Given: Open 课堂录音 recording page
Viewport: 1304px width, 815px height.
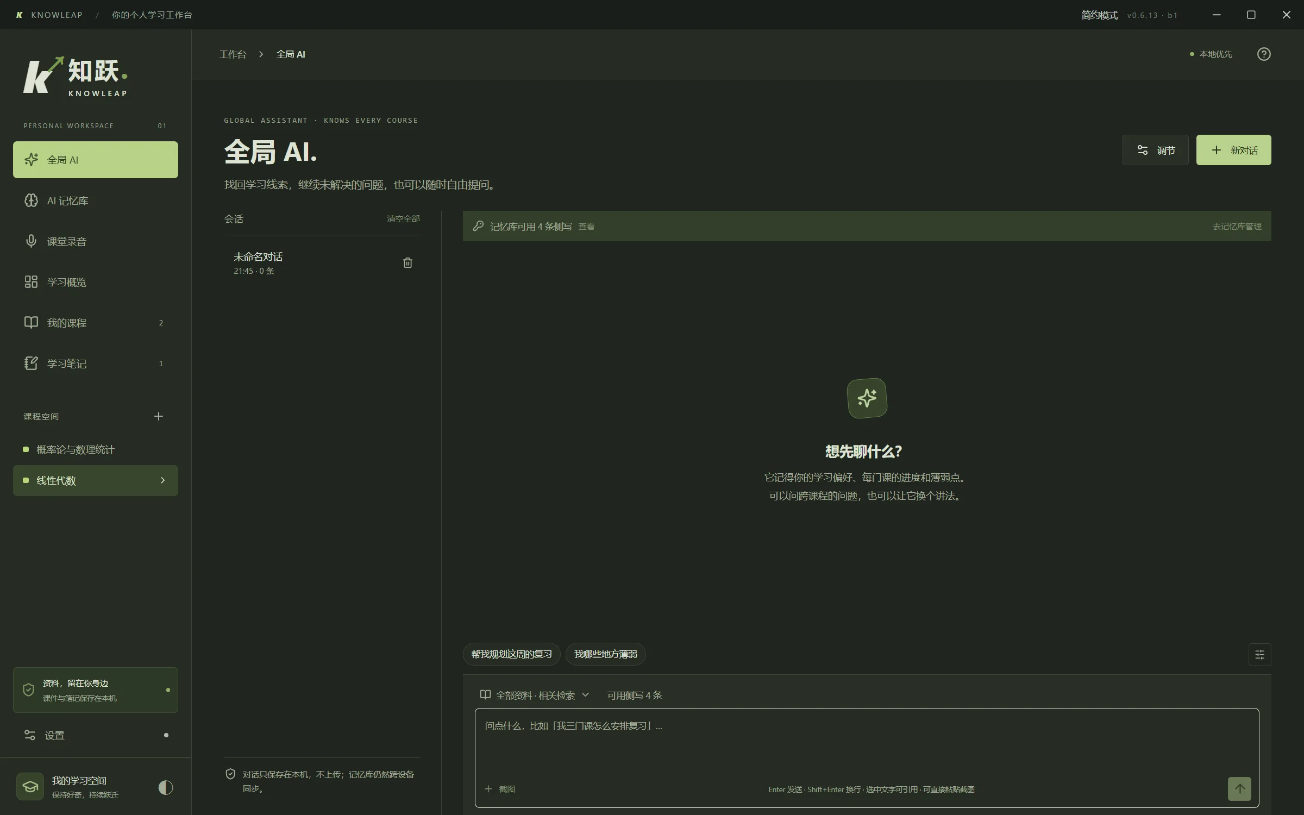Looking at the screenshot, I should click(96, 241).
